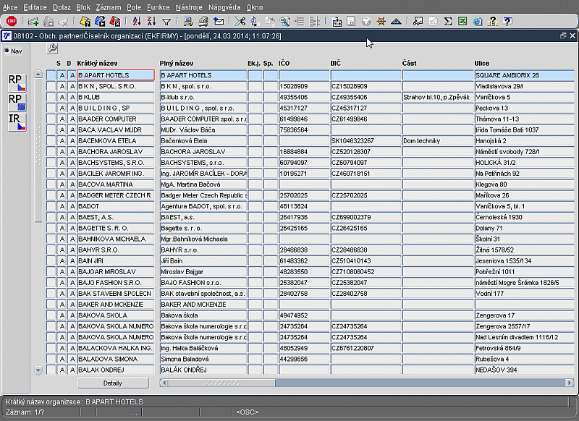Click the Sigma sum icon in toolbar
The height and width of the screenshot is (421, 579).
(x=448, y=22)
